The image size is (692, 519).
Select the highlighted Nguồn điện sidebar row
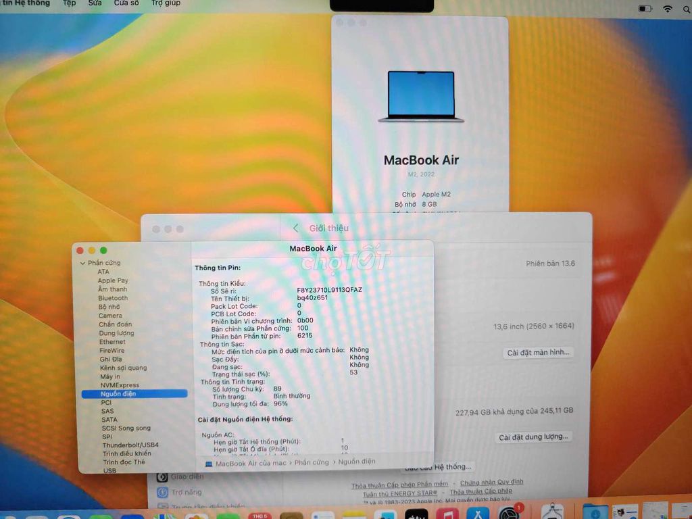[134, 394]
